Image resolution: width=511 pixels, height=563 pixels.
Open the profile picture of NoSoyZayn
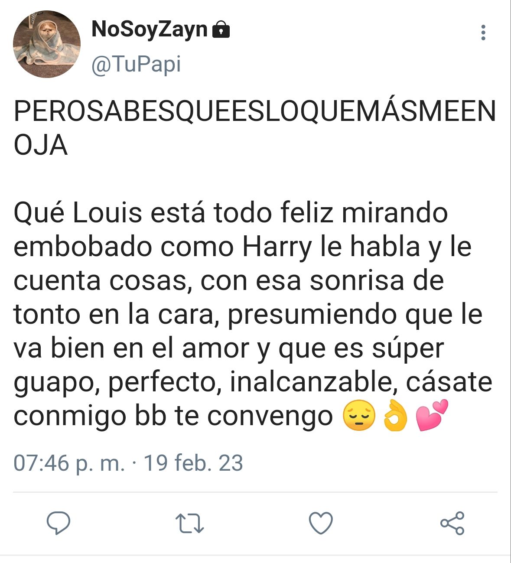47,44
